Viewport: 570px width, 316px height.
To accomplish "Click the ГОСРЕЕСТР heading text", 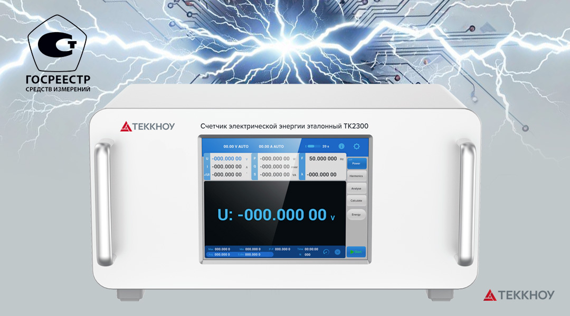I will [58, 80].
